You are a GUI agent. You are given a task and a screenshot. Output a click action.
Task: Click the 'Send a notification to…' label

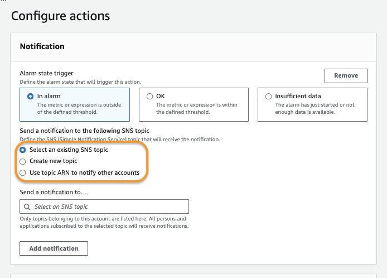pyautogui.click(x=54, y=192)
